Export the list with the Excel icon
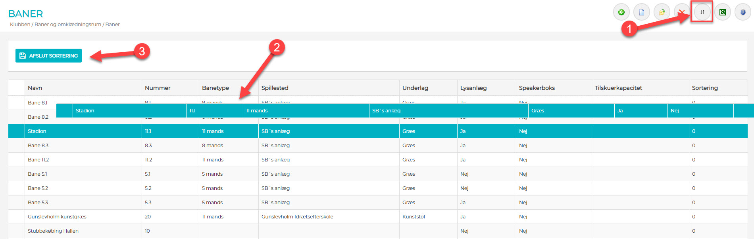The width and height of the screenshot is (754, 239). (722, 12)
